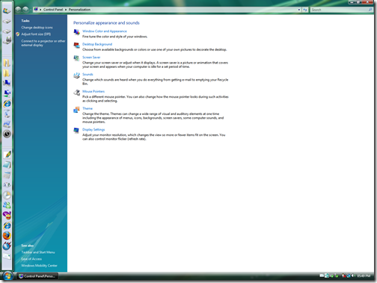Click the Mouse Pointers icon
The height and width of the screenshot is (283, 377).
click(76, 93)
